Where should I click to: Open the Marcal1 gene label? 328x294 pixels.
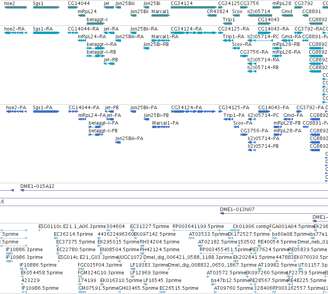pos(160,12)
